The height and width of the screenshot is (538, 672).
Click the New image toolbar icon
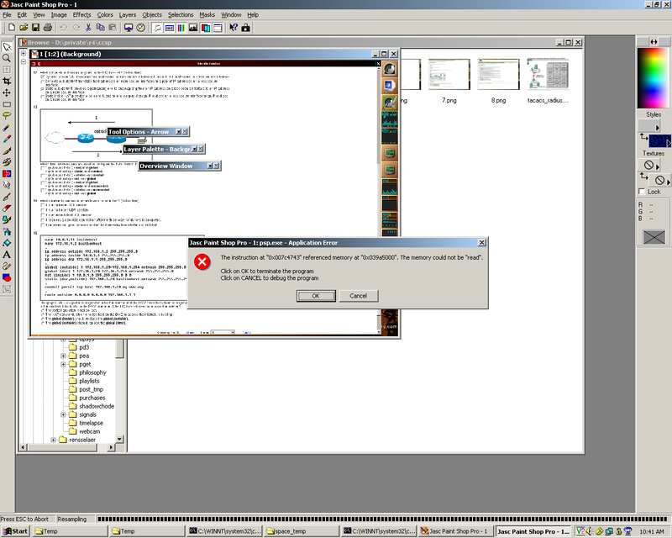(x=12, y=28)
